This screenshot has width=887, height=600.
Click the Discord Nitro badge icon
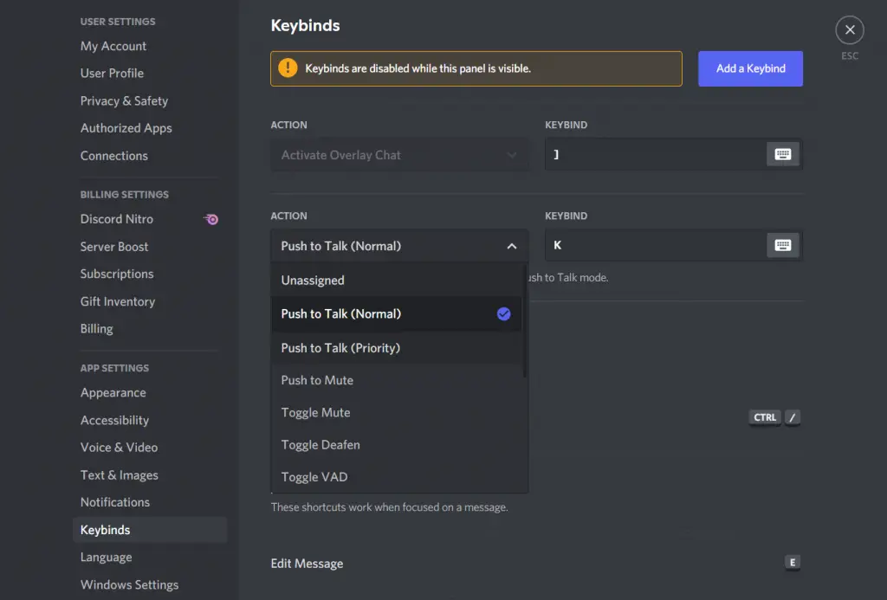tap(210, 219)
